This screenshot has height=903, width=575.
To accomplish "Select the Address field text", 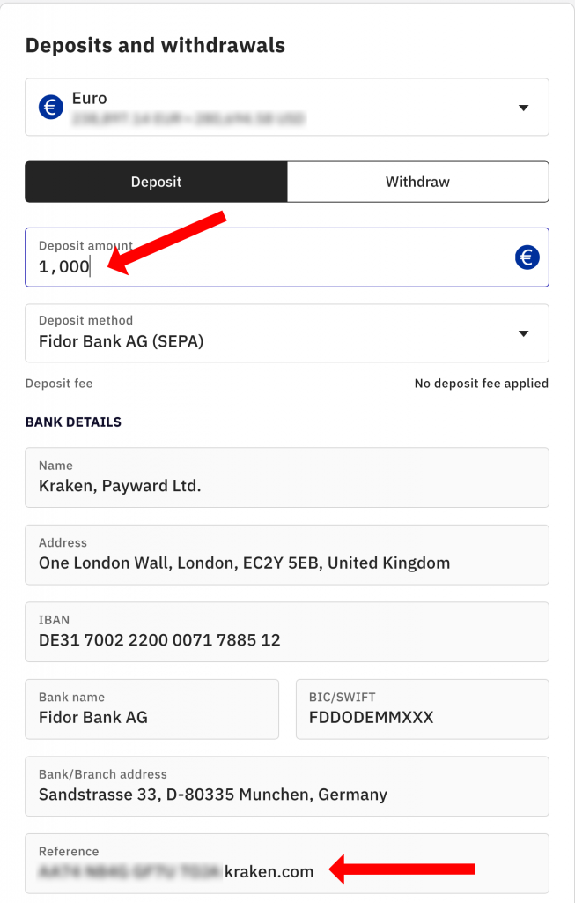I will tap(244, 563).
